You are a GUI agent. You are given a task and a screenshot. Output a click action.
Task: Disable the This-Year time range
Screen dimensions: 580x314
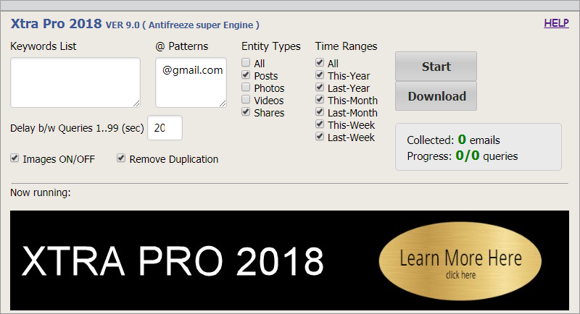(x=320, y=75)
